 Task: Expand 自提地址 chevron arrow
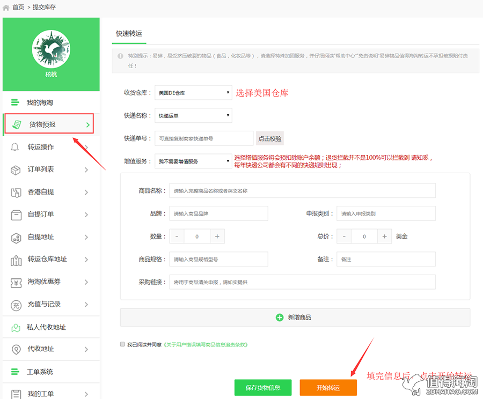pyautogui.click(x=86, y=237)
